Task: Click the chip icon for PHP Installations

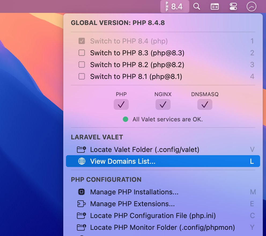Action: click(82, 192)
